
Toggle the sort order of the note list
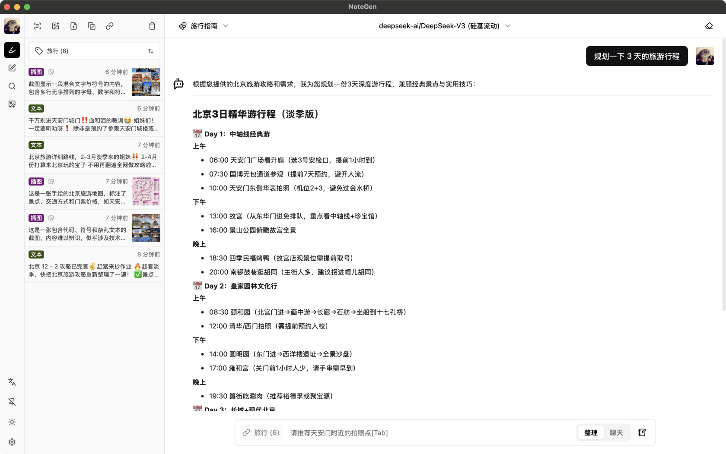(151, 51)
